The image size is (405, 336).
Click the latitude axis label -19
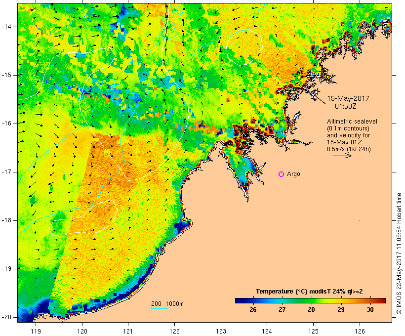click(6, 269)
